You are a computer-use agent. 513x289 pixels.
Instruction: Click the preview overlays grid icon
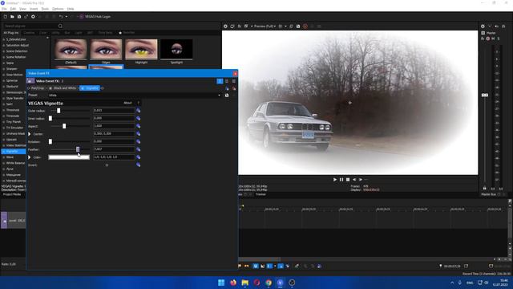(281, 26)
